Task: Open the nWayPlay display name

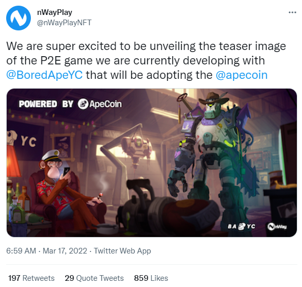Action: 55,12
